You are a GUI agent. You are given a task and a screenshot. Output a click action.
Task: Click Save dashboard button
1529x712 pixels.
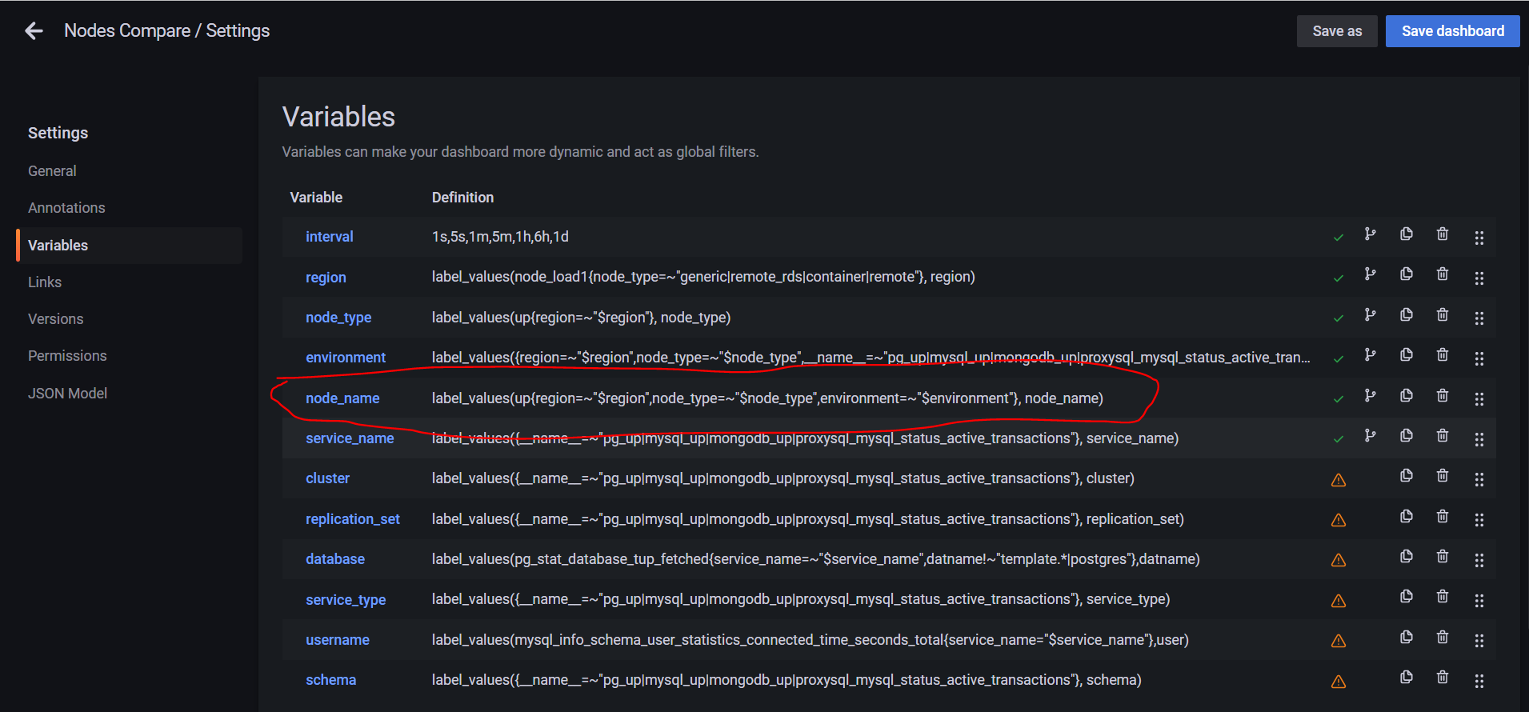coord(1452,31)
